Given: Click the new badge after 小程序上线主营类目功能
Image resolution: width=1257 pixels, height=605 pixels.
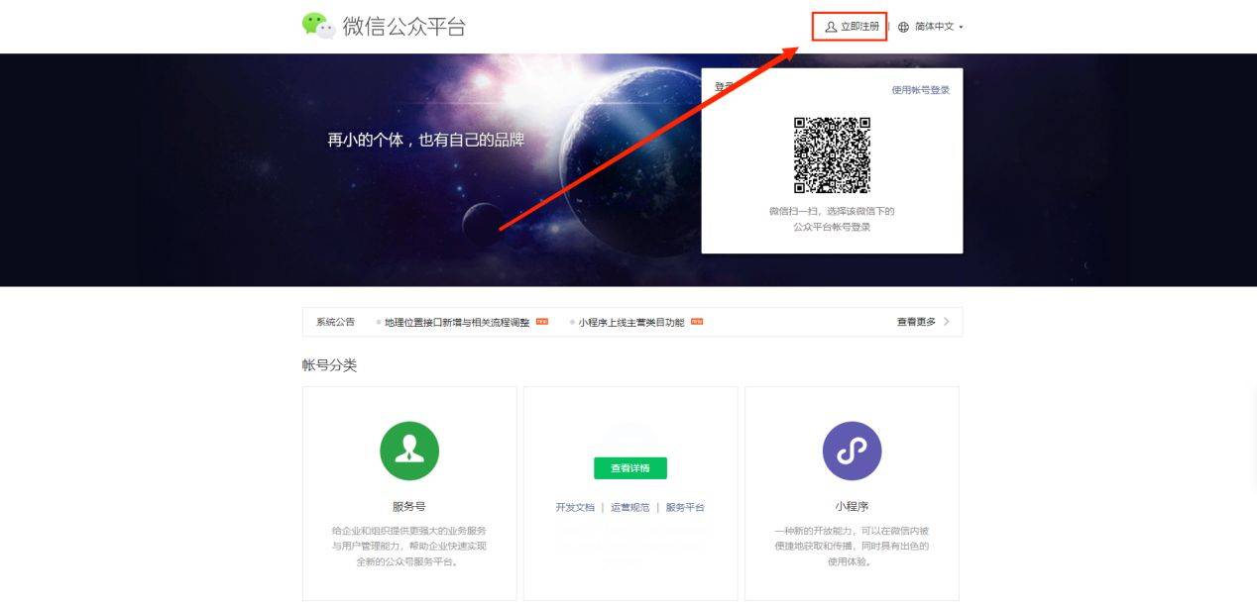Looking at the screenshot, I should (697, 322).
